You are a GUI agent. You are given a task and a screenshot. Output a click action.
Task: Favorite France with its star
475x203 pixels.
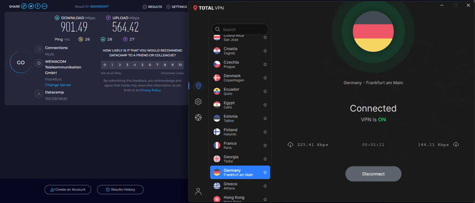(265, 146)
